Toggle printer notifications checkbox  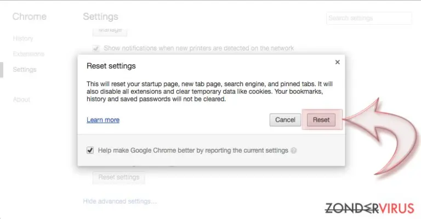coord(96,48)
